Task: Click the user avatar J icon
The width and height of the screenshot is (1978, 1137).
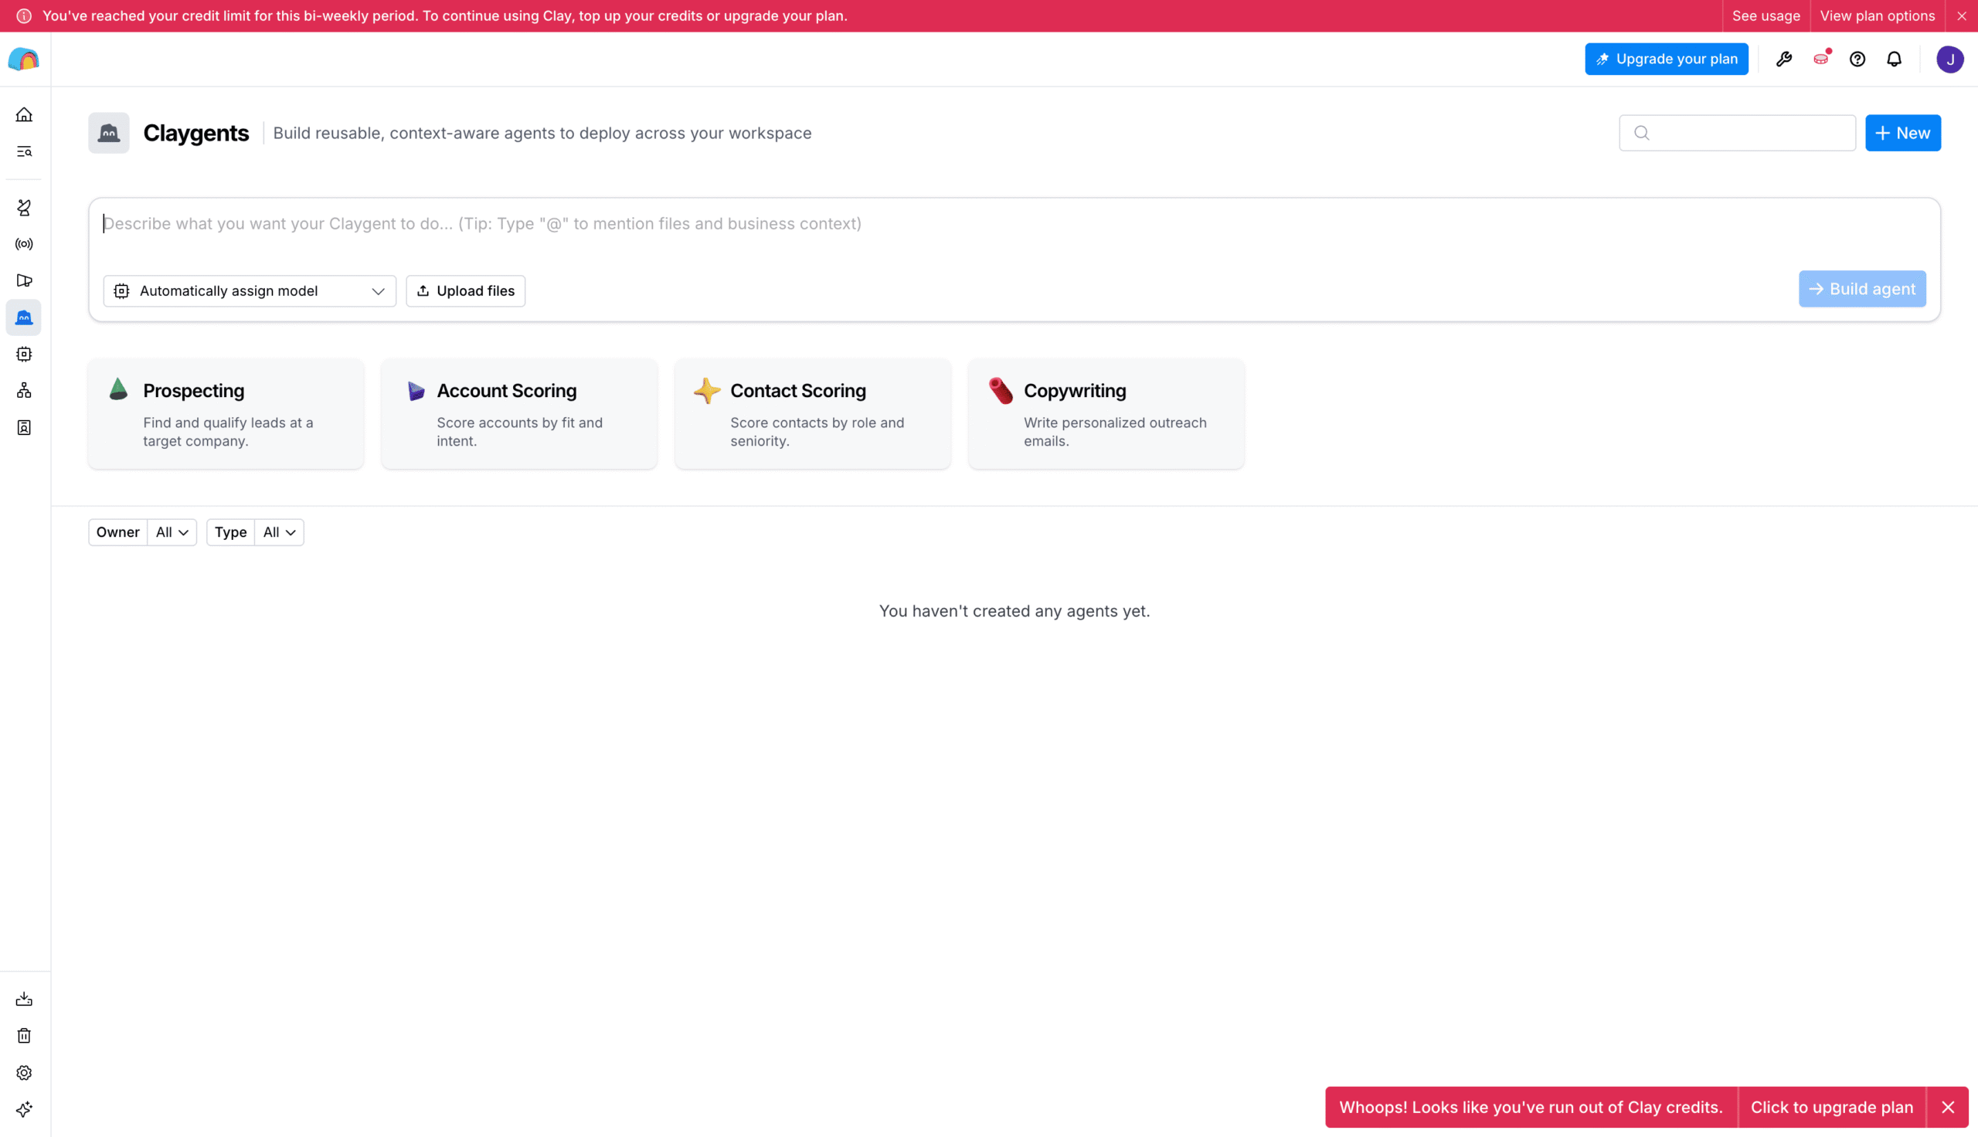Action: [x=1950, y=59]
